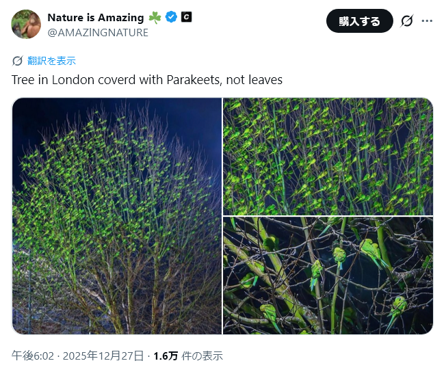Open the top-right parakeet flock photo
This screenshot has width=446, height=374.
328,157
